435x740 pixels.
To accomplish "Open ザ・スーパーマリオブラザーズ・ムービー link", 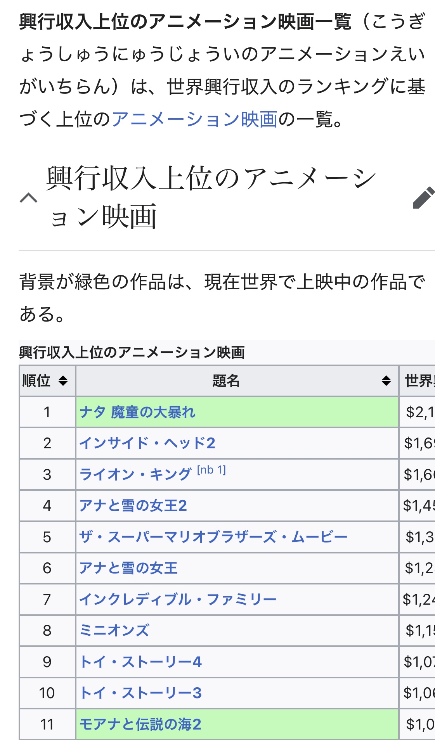I will click(213, 537).
